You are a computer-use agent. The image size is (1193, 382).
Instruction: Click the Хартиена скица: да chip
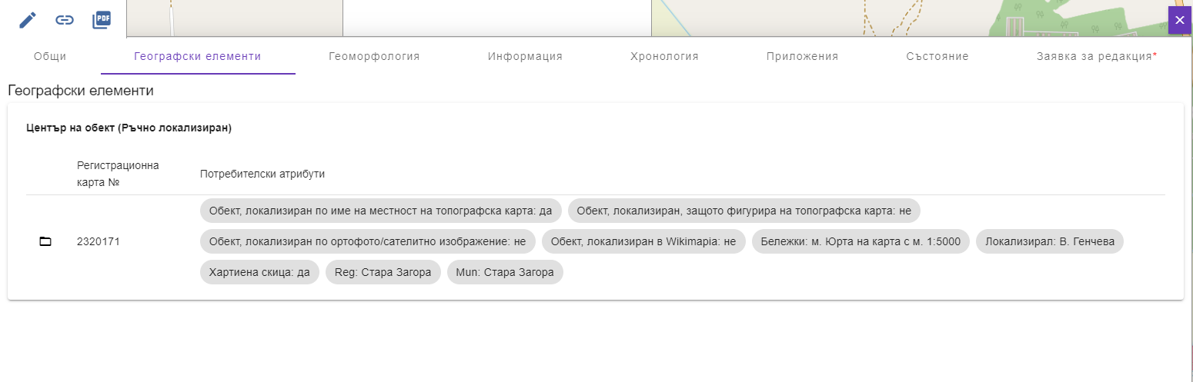click(x=259, y=272)
